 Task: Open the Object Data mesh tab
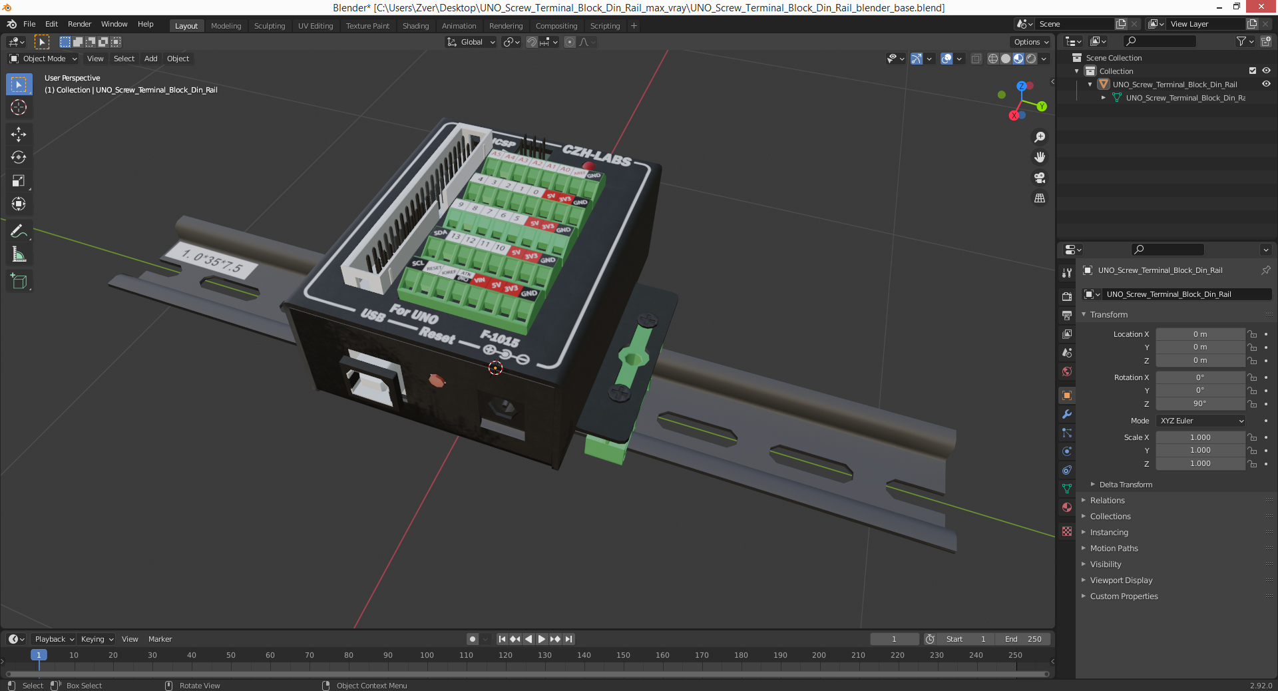coord(1067,489)
